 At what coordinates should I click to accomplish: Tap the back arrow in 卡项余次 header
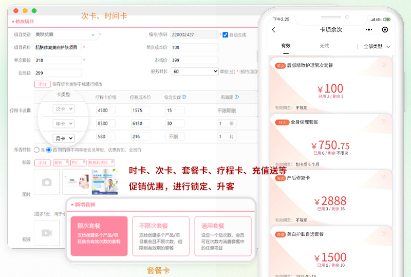(x=273, y=30)
